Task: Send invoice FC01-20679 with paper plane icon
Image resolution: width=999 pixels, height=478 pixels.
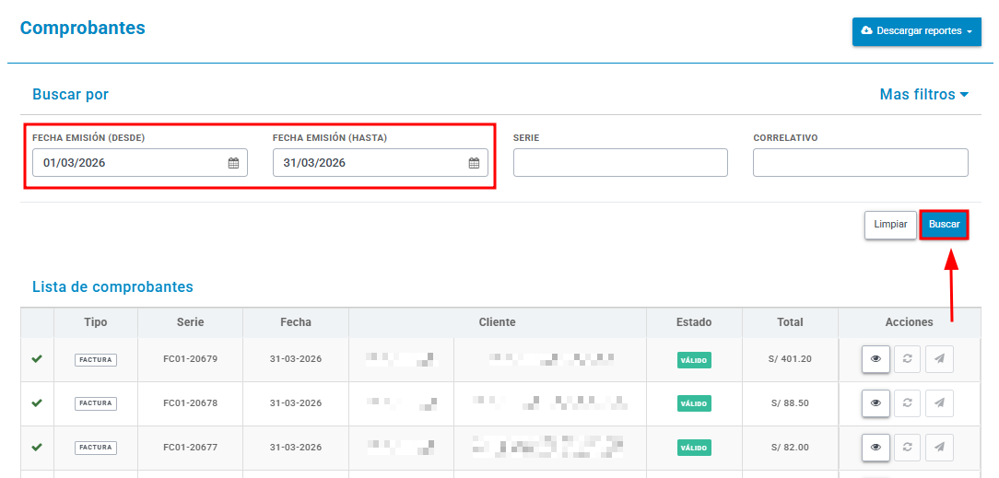Action: [939, 359]
